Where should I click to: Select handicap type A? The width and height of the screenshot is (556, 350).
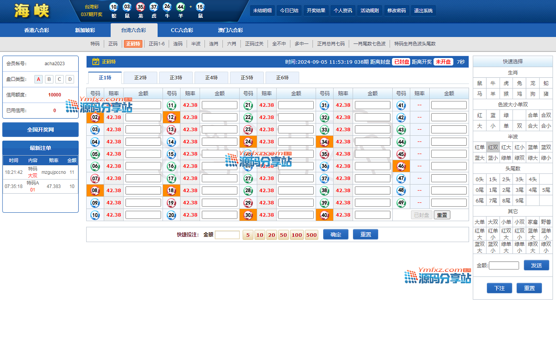pyautogui.click(x=39, y=79)
